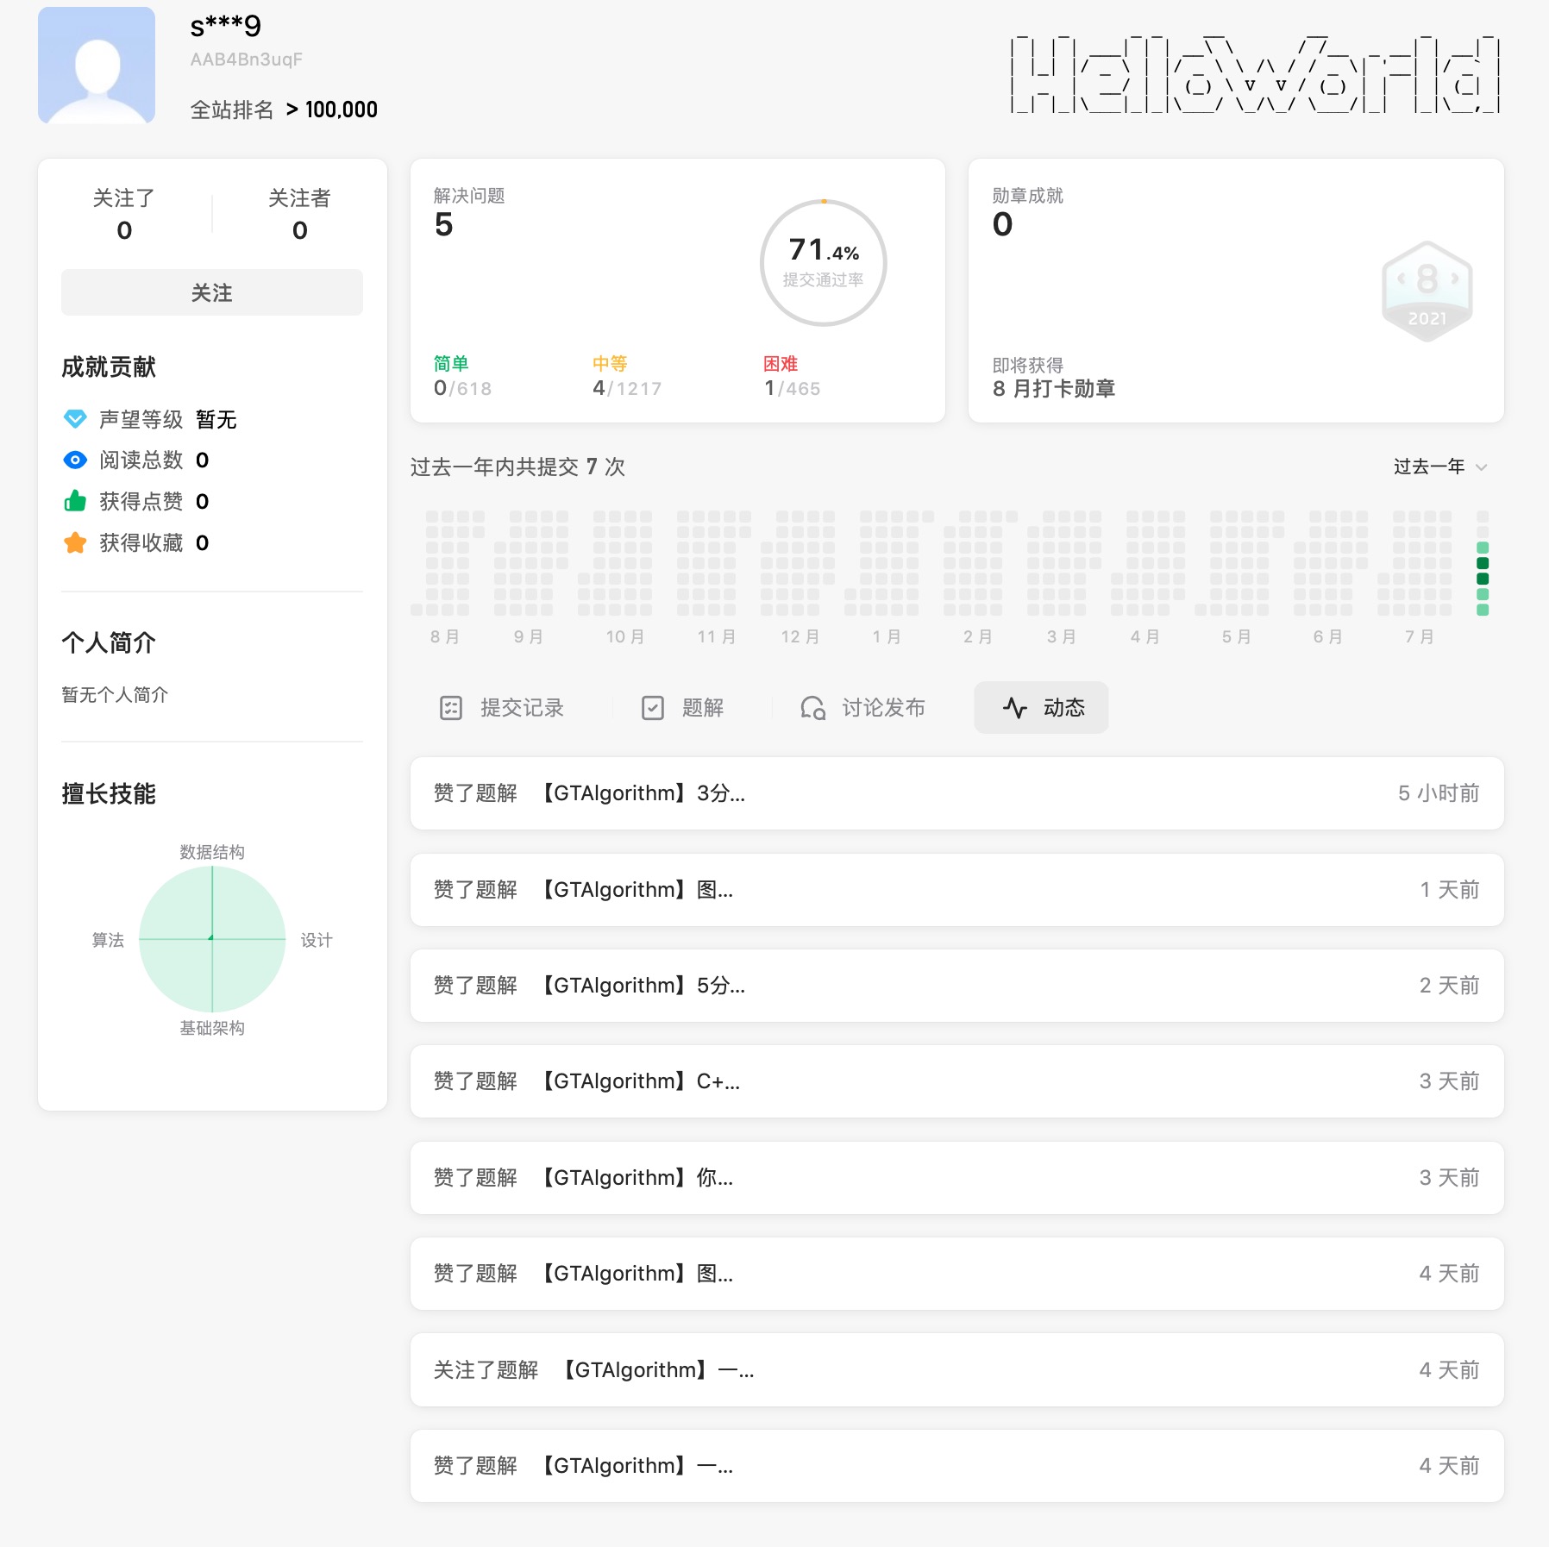Open the 【GTAlgorithm】你... solution entry
The width and height of the screenshot is (1549, 1547).
[x=956, y=1178]
